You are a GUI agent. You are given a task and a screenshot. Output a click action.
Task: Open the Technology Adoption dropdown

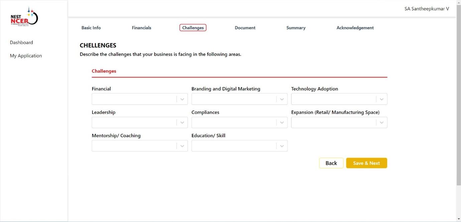click(x=339, y=99)
